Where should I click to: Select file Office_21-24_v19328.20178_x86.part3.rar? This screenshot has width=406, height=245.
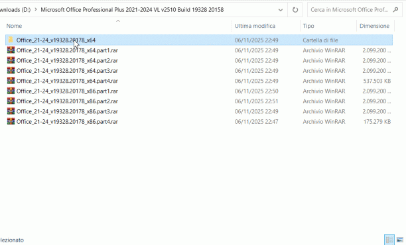pyautogui.click(x=67, y=111)
